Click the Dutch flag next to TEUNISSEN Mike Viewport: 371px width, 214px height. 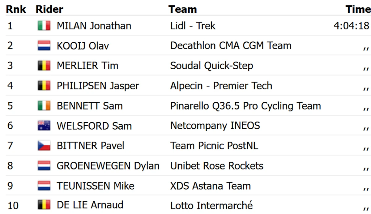(44, 186)
